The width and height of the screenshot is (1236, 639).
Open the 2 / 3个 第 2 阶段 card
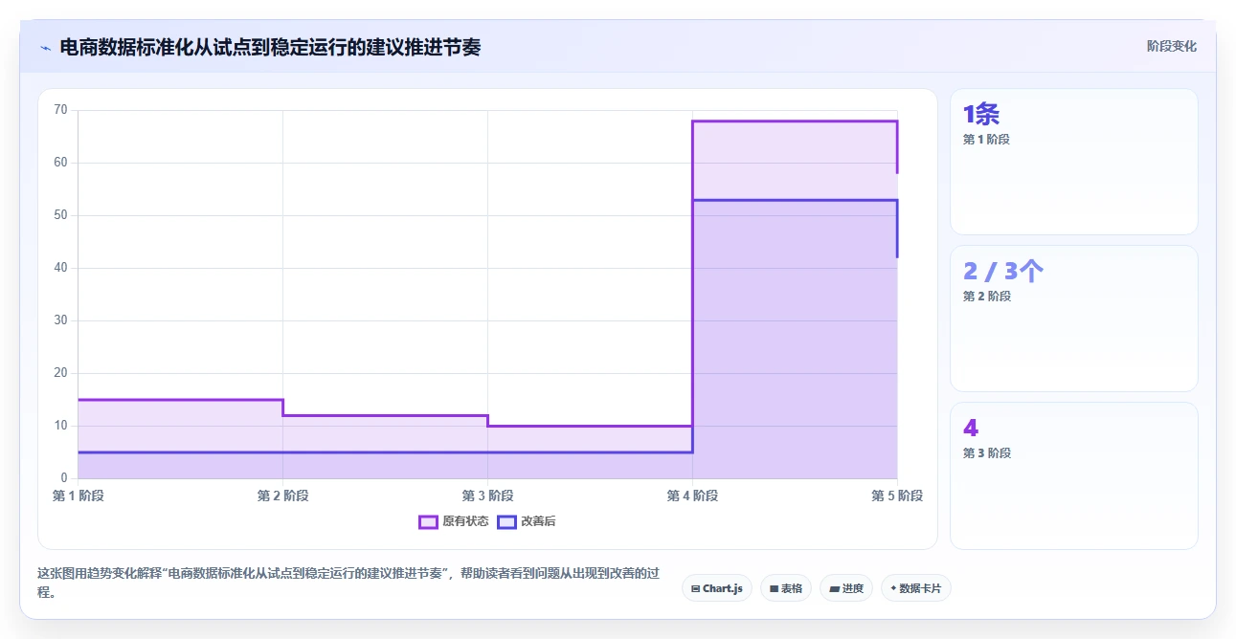[1073, 319]
